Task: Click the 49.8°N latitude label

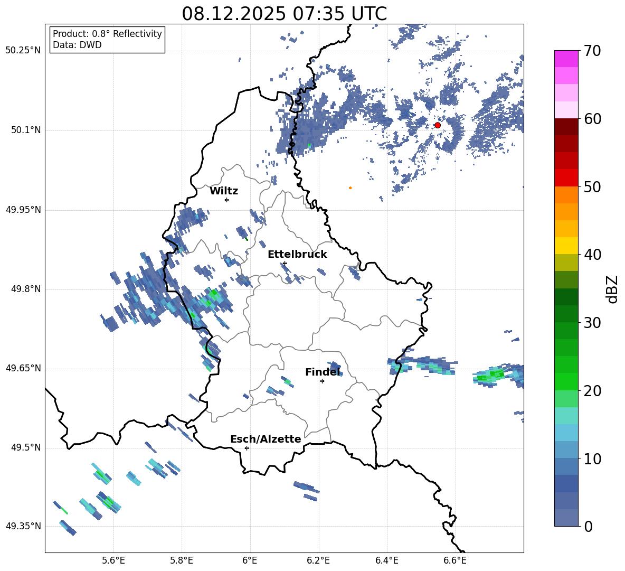Action: [26, 289]
